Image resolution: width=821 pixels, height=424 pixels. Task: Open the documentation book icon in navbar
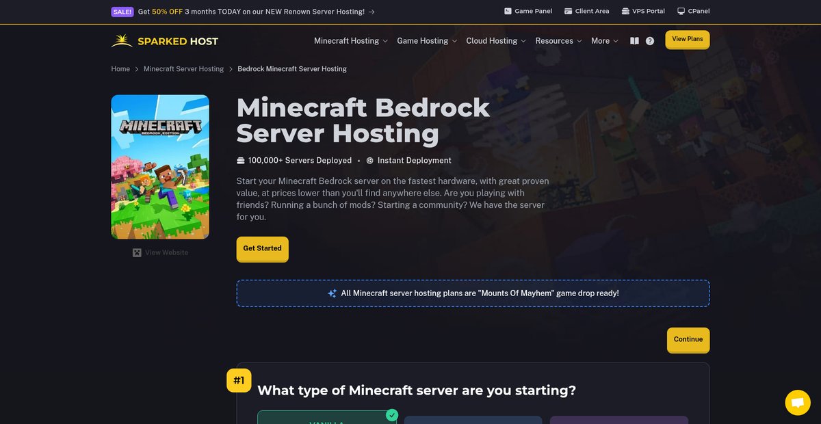(x=634, y=41)
